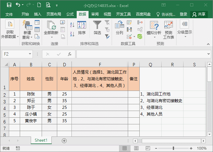Click the 筛选 funnel button
Viewport: 213px width, 152px height.
pos(97,28)
